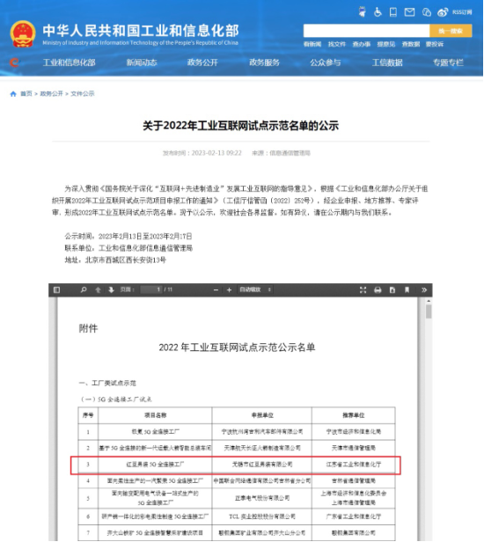Click the breadcrumb home icon
Image resolution: width=484 pixels, height=542 pixels.
point(13,93)
